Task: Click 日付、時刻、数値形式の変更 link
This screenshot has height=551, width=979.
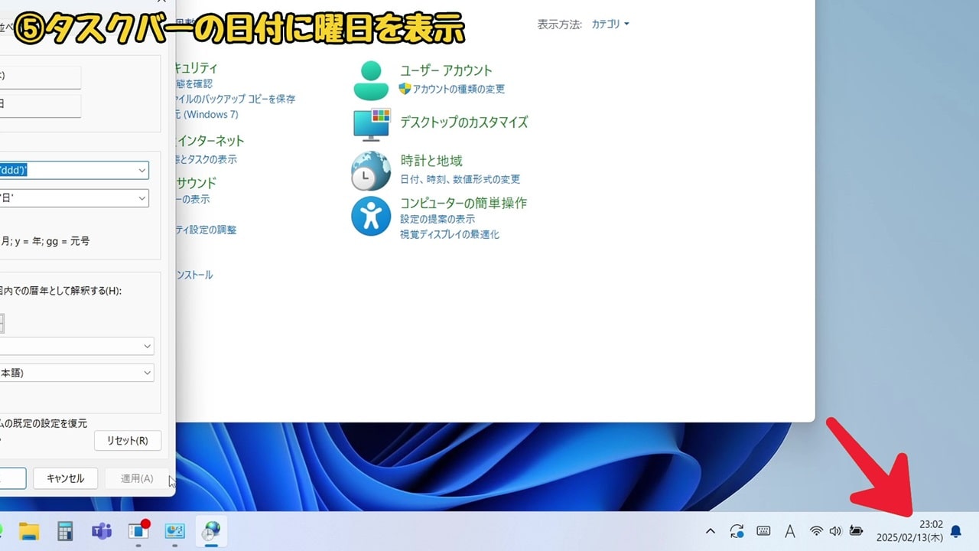Action: pos(460,179)
